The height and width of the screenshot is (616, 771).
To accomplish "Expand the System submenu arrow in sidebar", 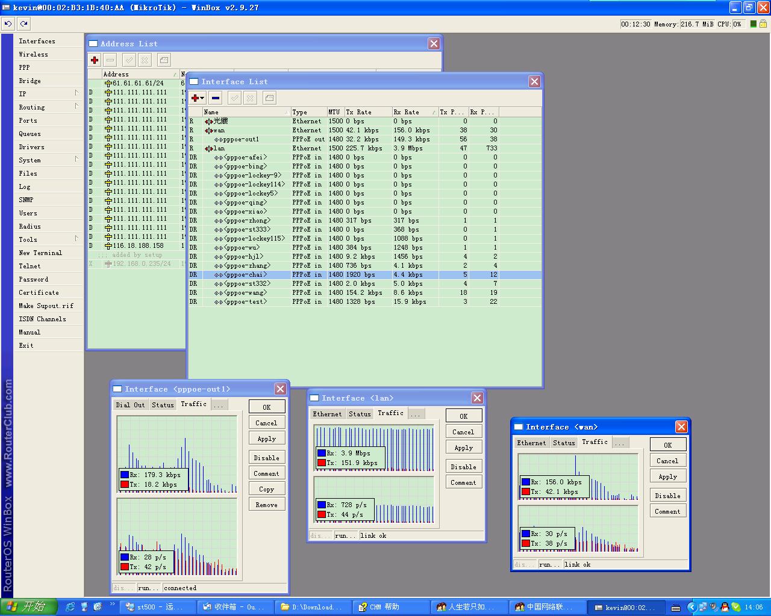I will pos(76,159).
